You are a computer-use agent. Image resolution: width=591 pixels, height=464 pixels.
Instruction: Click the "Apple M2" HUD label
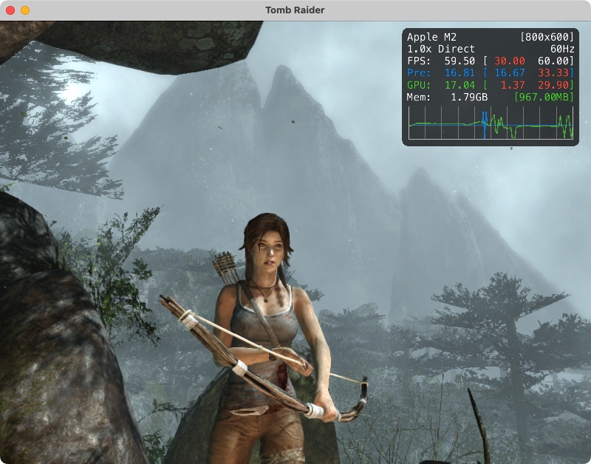coord(431,37)
